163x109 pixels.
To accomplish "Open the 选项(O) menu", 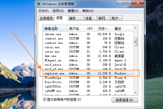I will (x=58, y=11).
